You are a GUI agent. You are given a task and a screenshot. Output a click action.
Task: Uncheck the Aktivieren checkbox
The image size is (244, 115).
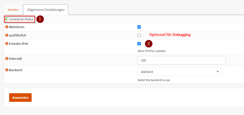coord(139,27)
